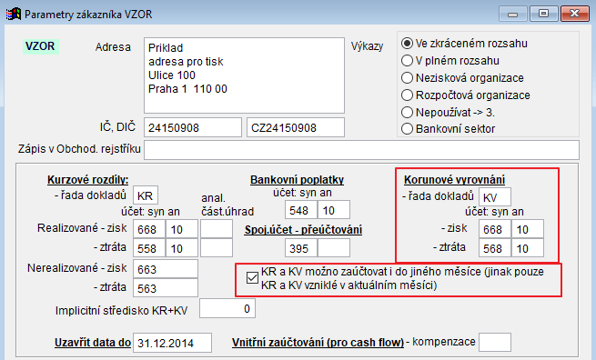Click the application icon in the title bar
The height and width of the screenshot is (360, 596).
tap(14, 14)
